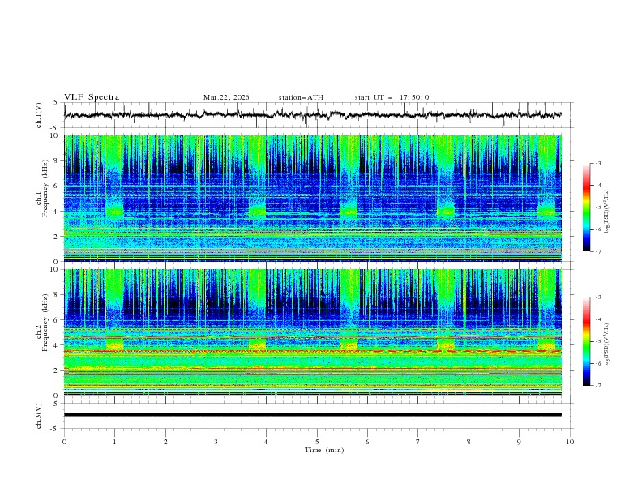Image resolution: width=642 pixels, height=496 pixels.
Task: Click time axis tick label "7"
Action: coord(418,442)
